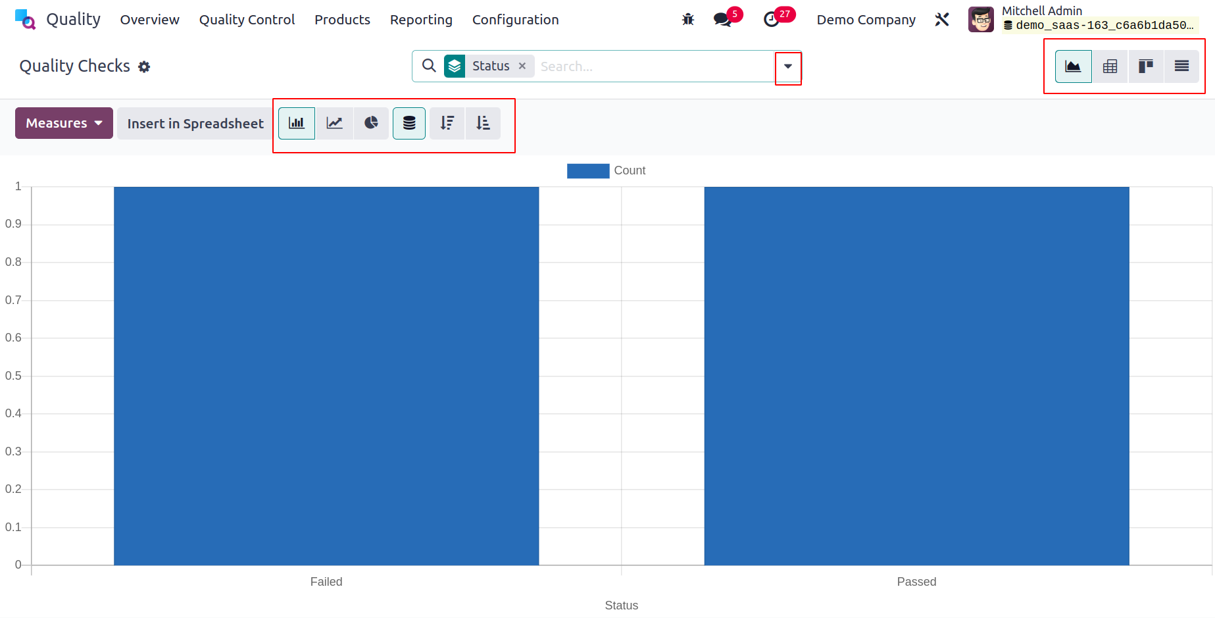
Task: Focus the Search input field
Action: click(655, 66)
